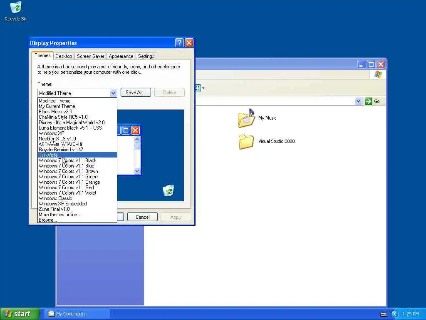Click More themes online... entry

coord(77,215)
